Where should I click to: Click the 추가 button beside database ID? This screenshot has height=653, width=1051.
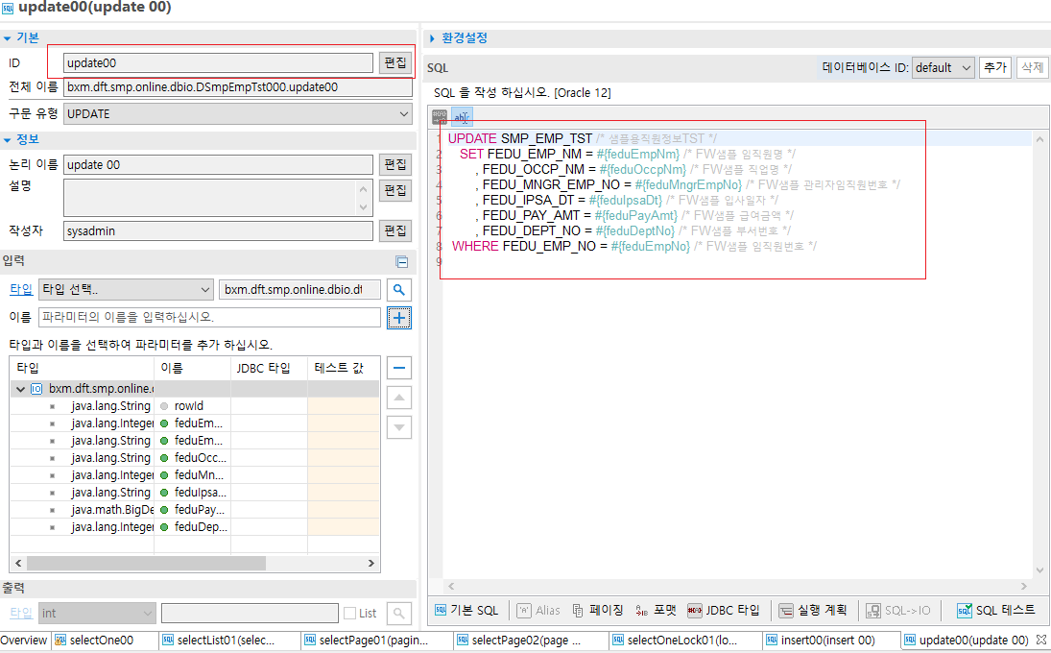click(x=995, y=67)
